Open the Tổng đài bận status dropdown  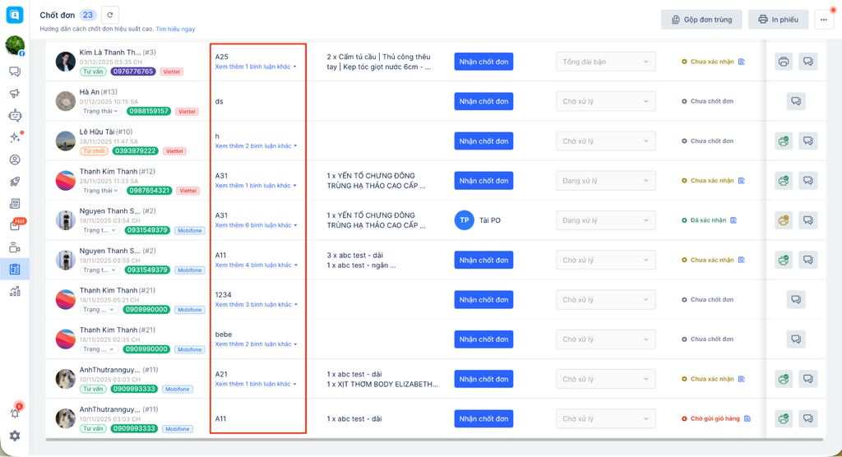tap(605, 62)
